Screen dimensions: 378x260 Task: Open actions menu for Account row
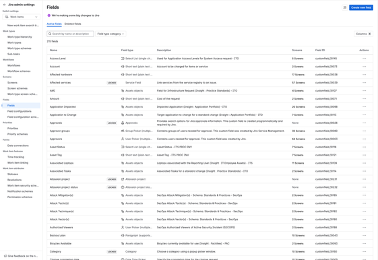tap(364, 67)
